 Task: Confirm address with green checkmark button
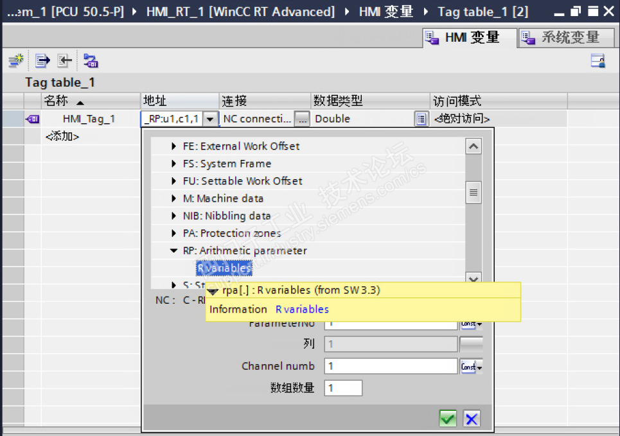[x=448, y=418]
